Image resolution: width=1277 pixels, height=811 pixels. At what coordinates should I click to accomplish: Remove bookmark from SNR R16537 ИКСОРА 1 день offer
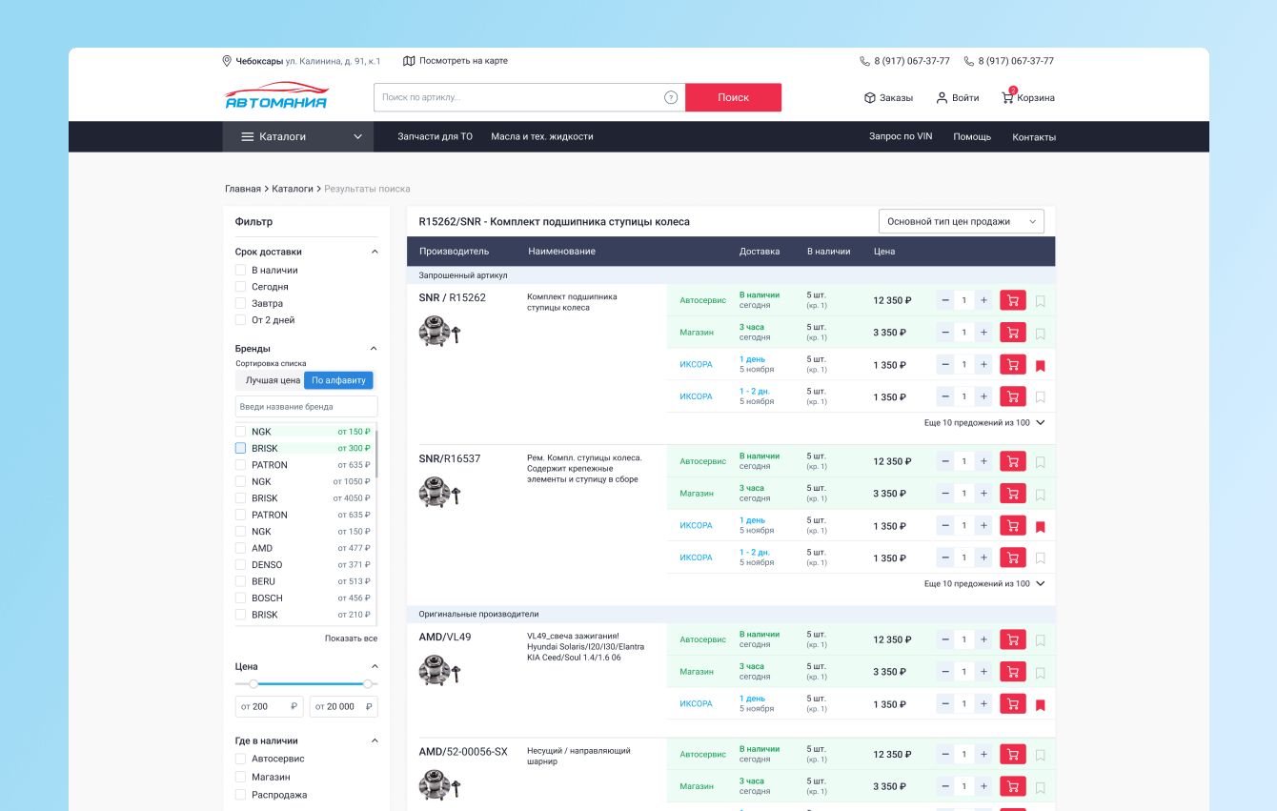(1041, 527)
